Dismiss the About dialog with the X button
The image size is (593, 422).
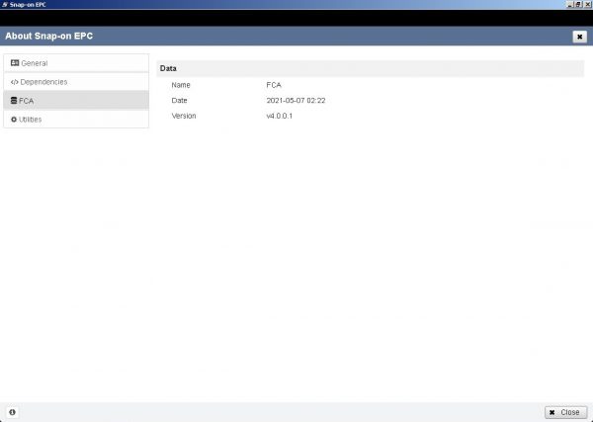click(580, 37)
